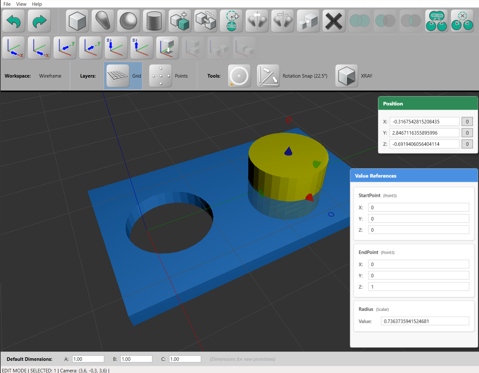Select the cube primitive tool

[77, 21]
